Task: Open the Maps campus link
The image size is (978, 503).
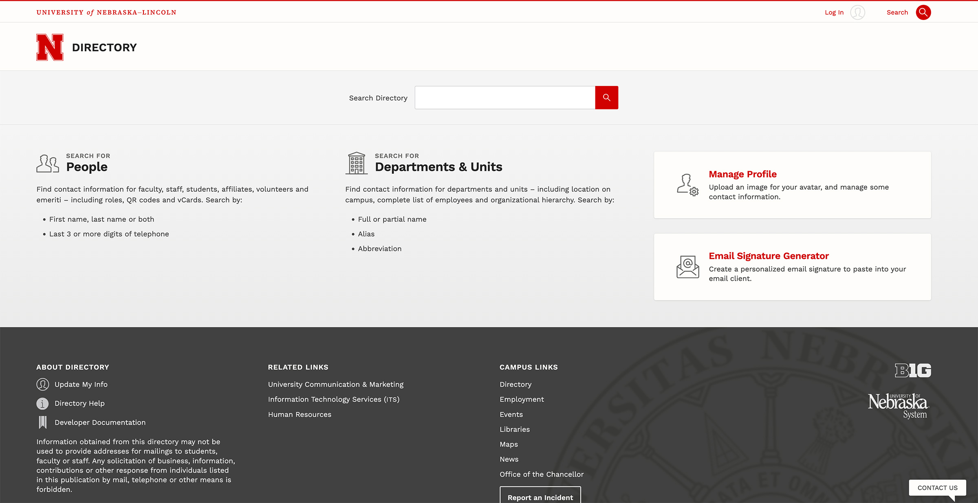Action: (509, 444)
